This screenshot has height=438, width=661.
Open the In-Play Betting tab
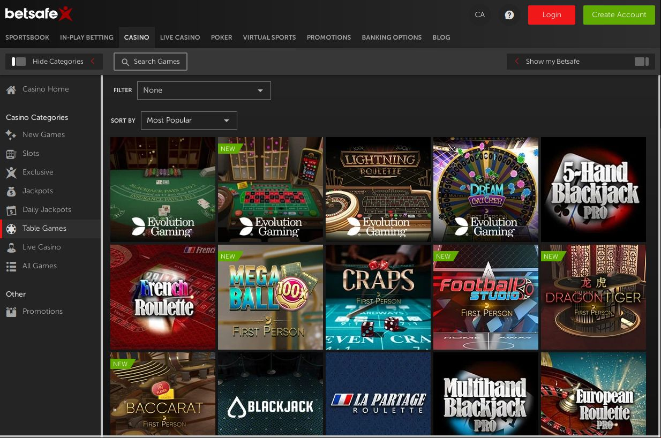point(87,37)
